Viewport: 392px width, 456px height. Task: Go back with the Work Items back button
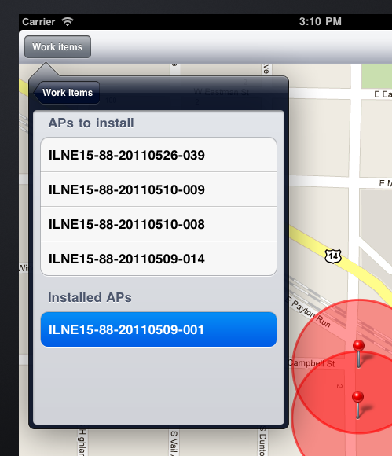tap(67, 93)
